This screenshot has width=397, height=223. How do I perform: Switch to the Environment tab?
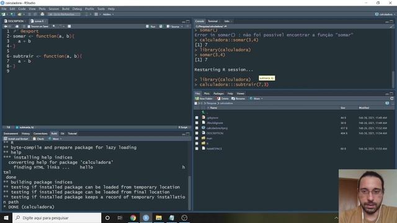coord(11,134)
